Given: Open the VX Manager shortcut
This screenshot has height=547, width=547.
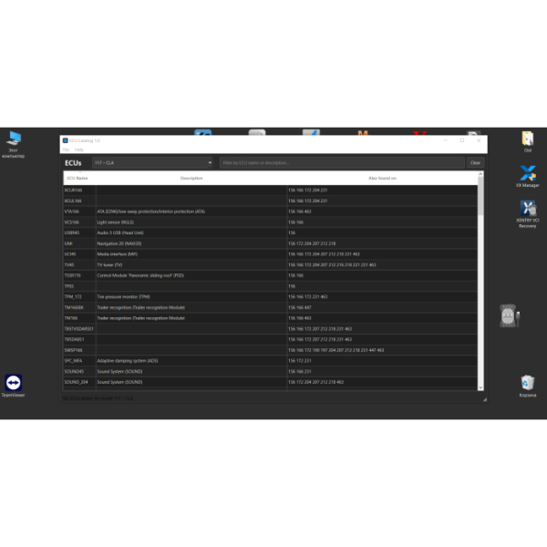Looking at the screenshot, I should pyautogui.click(x=527, y=173).
